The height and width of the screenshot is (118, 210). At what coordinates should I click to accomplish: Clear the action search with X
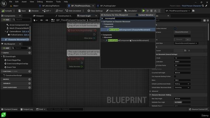(102, 18)
